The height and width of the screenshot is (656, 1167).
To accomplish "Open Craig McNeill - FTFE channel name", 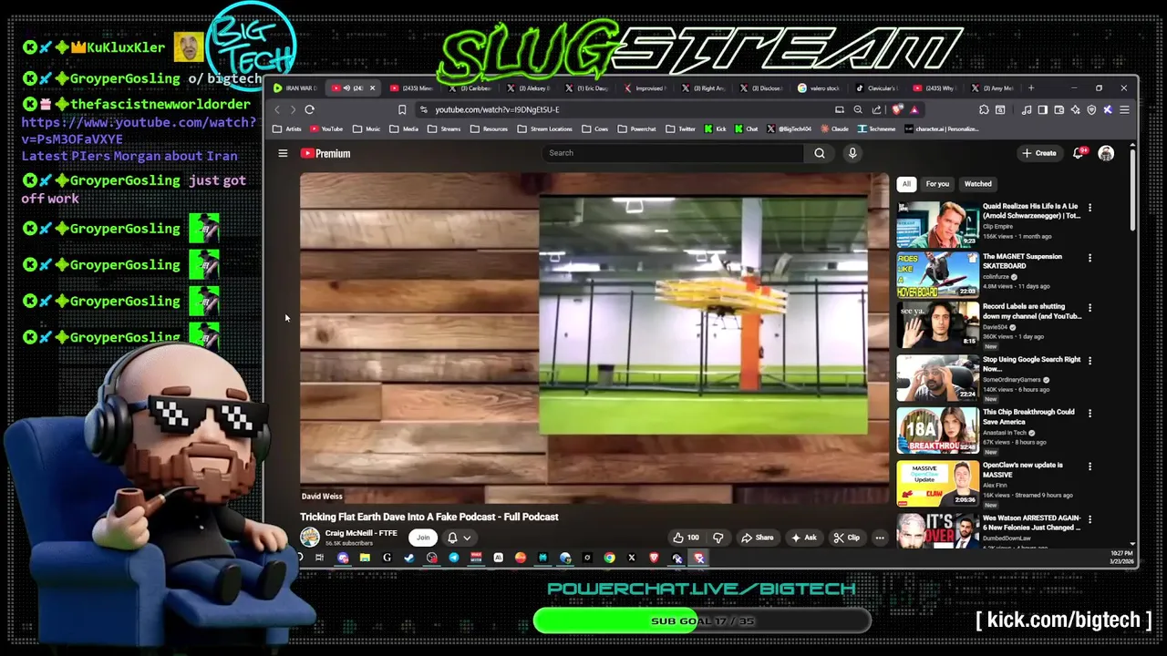I will tap(361, 533).
